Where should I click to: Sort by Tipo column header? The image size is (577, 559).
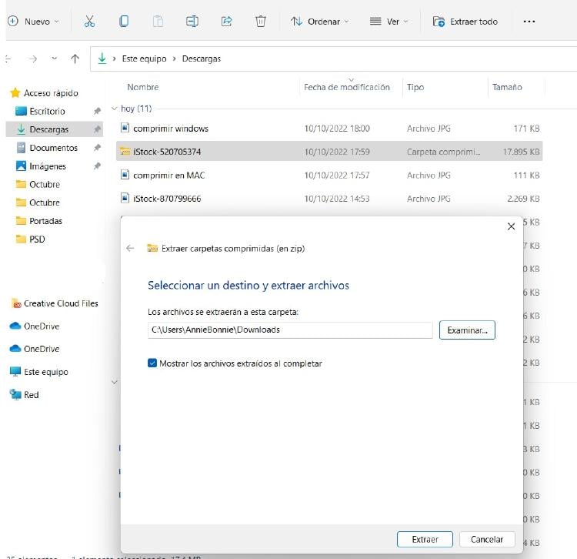coord(415,87)
